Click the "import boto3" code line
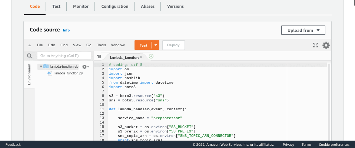Viewport: 355px width, 148px height. tap(122, 87)
